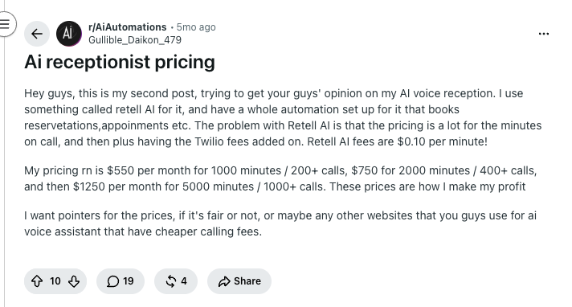Click the crosspost count of 4

(x=184, y=281)
